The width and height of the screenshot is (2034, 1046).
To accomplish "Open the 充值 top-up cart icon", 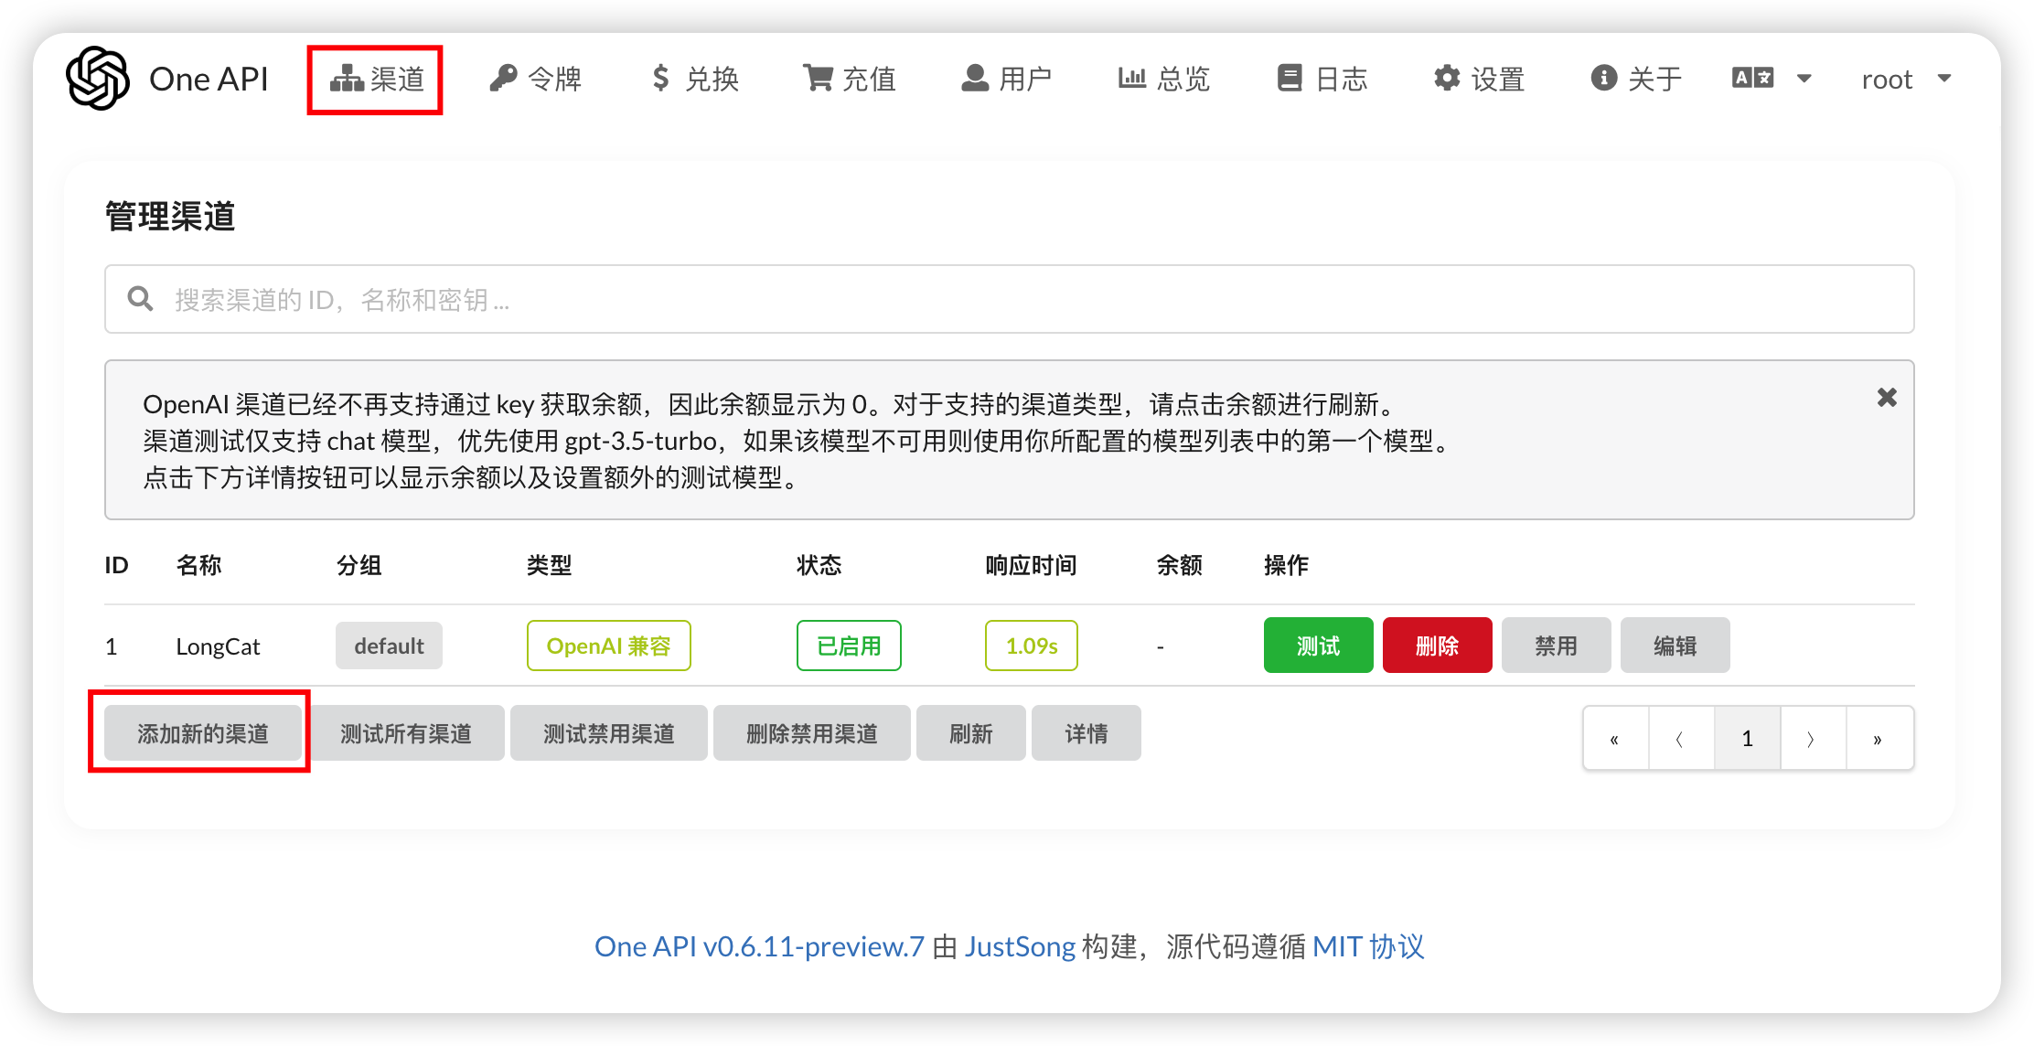I will tap(850, 80).
